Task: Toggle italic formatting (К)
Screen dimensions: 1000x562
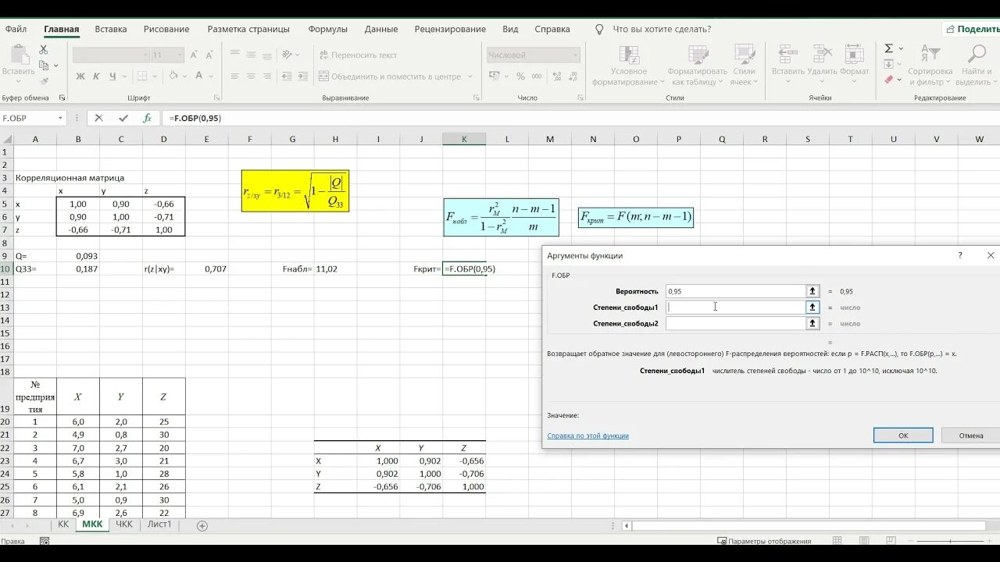Action: click(x=96, y=76)
